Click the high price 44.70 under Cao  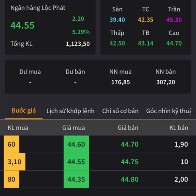(x=174, y=43)
